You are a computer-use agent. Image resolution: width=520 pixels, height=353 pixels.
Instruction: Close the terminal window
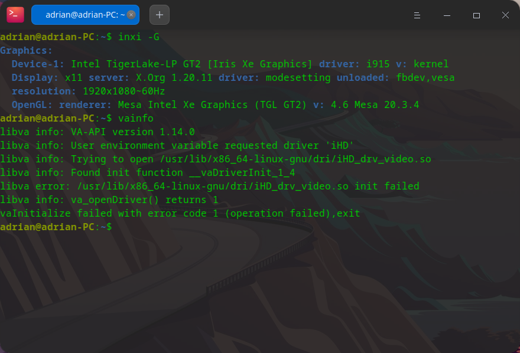point(505,15)
